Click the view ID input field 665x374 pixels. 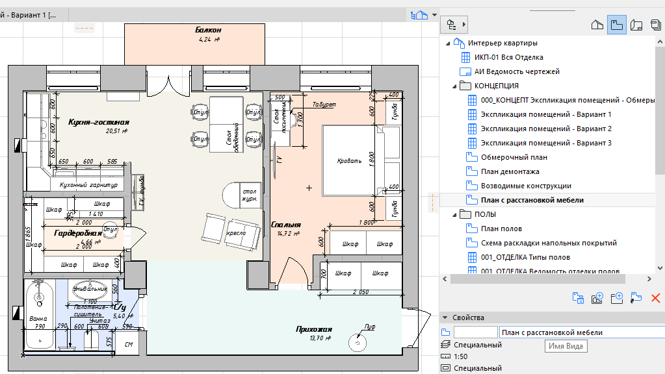pyautogui.click(x=475, y=332)
